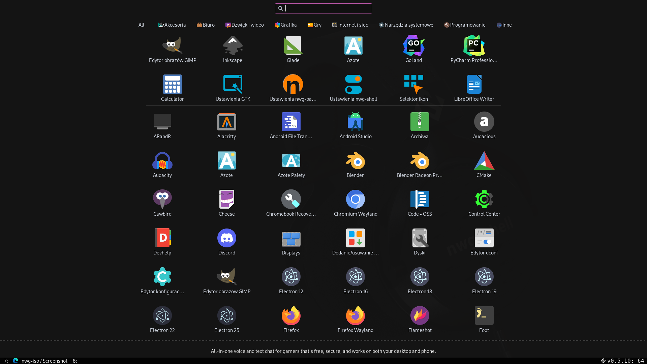The width and height of the screenshot is (647, 364).
Task: Launch Inkscape from the pinned apps
Action: click(233, 46)
